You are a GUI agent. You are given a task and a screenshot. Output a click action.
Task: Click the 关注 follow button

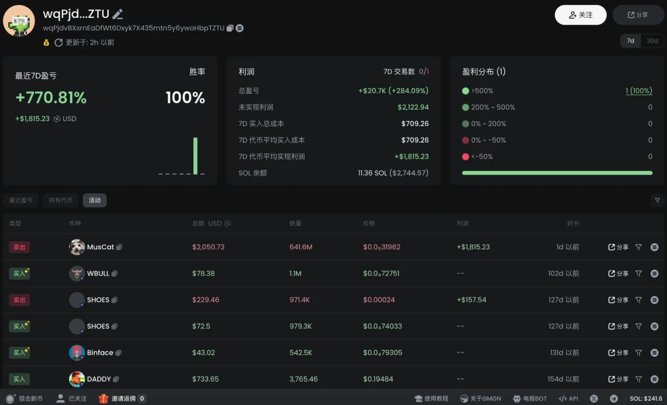click(x=581, y=15)
